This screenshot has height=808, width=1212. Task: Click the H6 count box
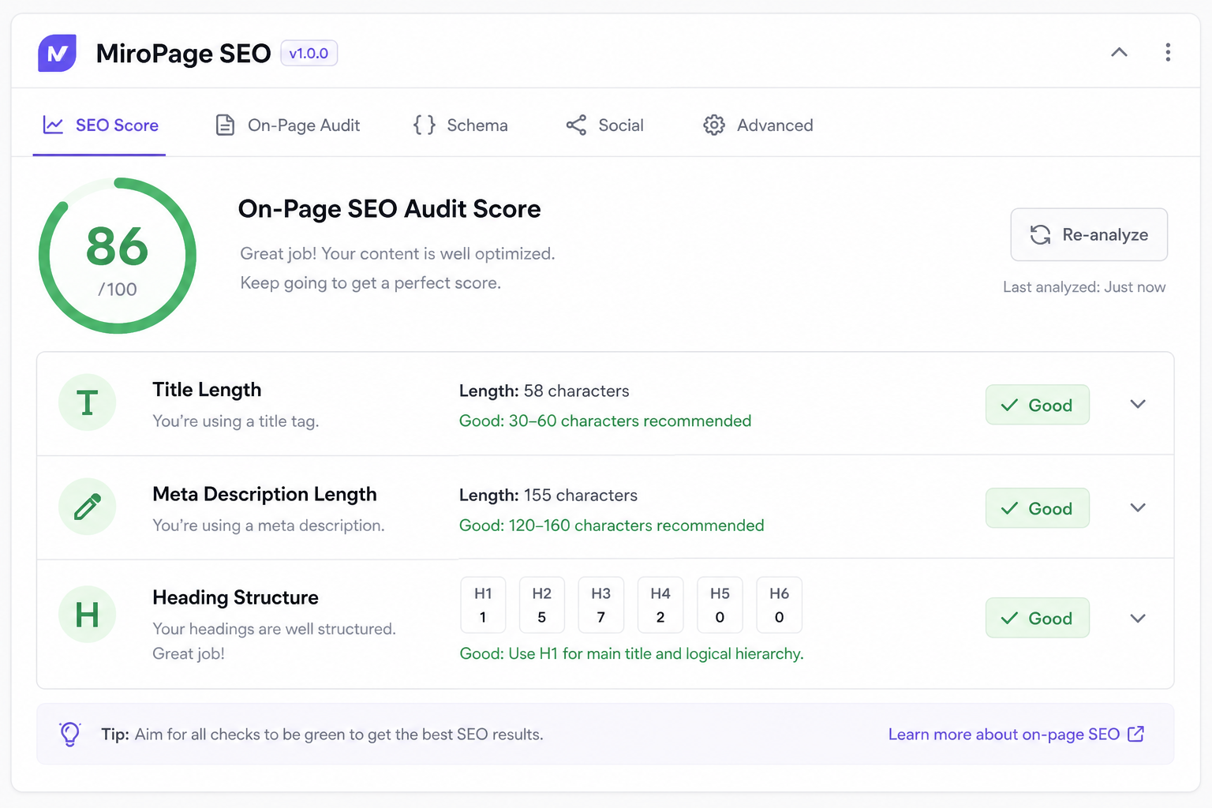click(780, 605)
